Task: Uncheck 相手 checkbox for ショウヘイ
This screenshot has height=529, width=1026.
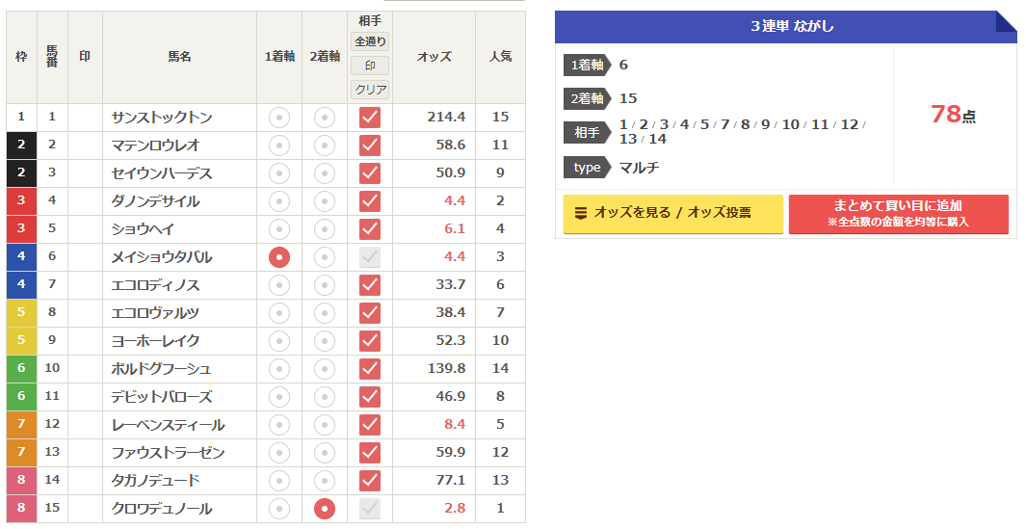Action: tap(370, 229)
